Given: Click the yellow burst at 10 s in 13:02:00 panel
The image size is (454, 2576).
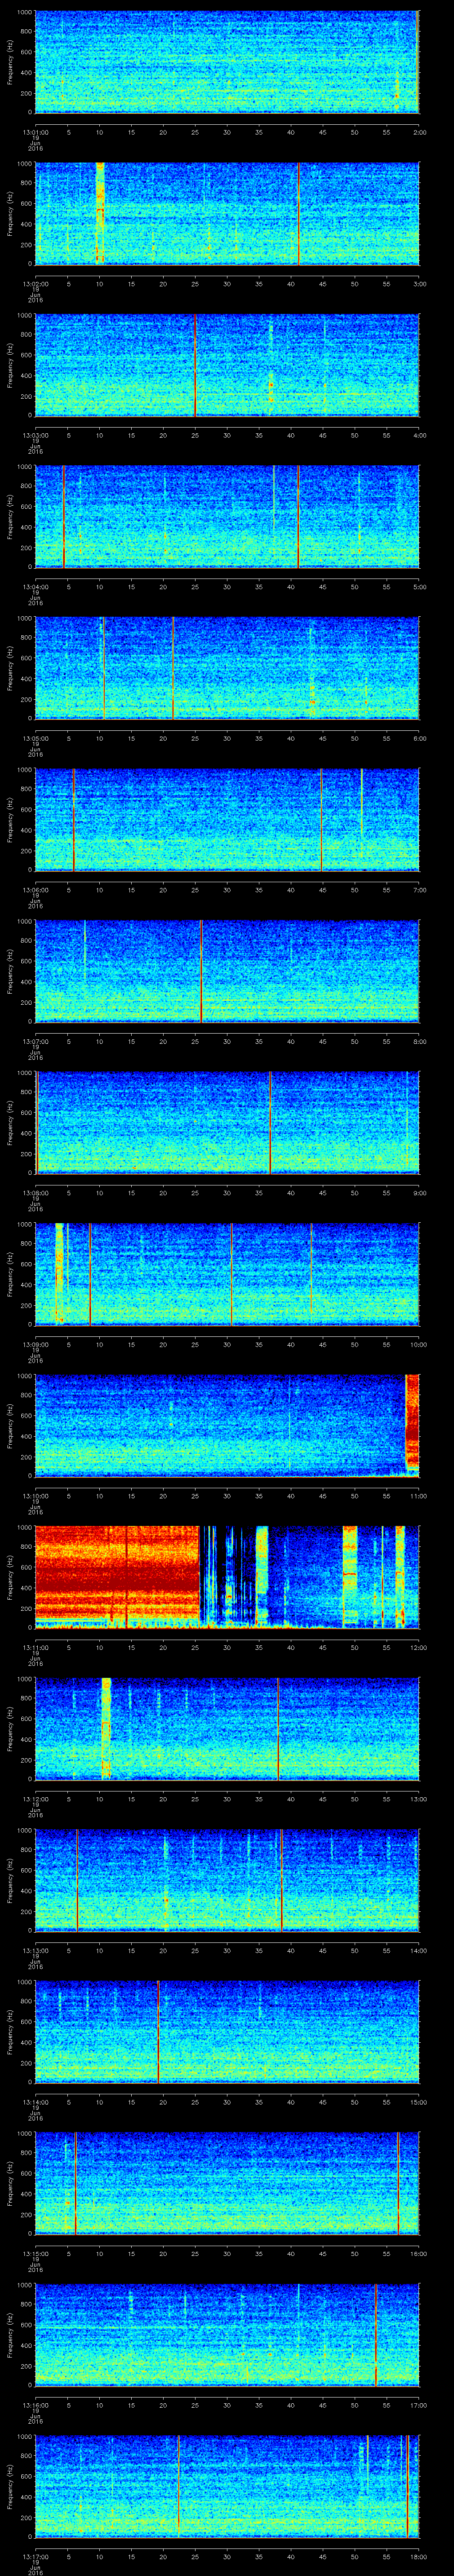Looking at the screenshot, I should tap(100, 213).
